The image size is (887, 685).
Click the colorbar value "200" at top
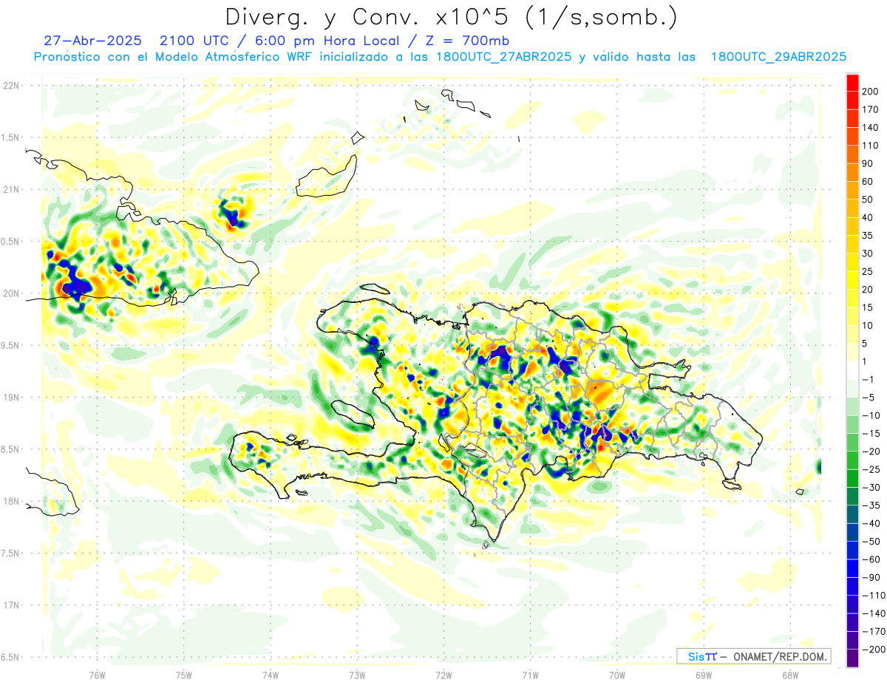(871, 92)
